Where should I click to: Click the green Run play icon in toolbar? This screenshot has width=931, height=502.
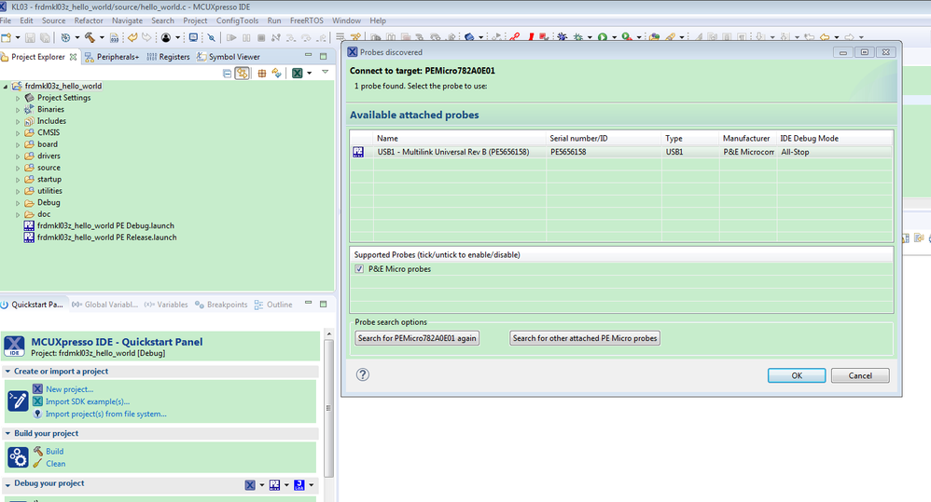pyautogui.click(x=603, y=37)
